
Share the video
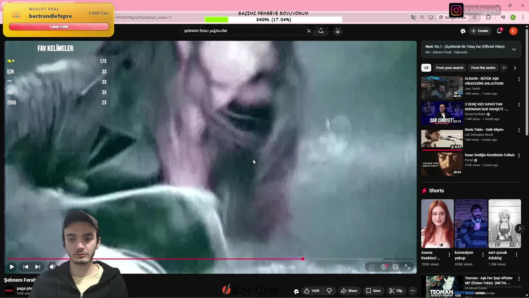pyautogui.click(x=349, y=291)
